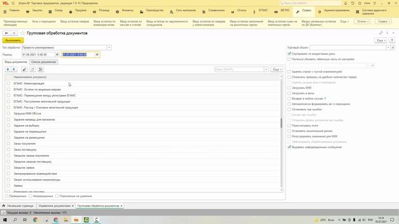The image size is (399, 224).
Task: Navigate forward with the right arrow
Action: pos(14,33)
